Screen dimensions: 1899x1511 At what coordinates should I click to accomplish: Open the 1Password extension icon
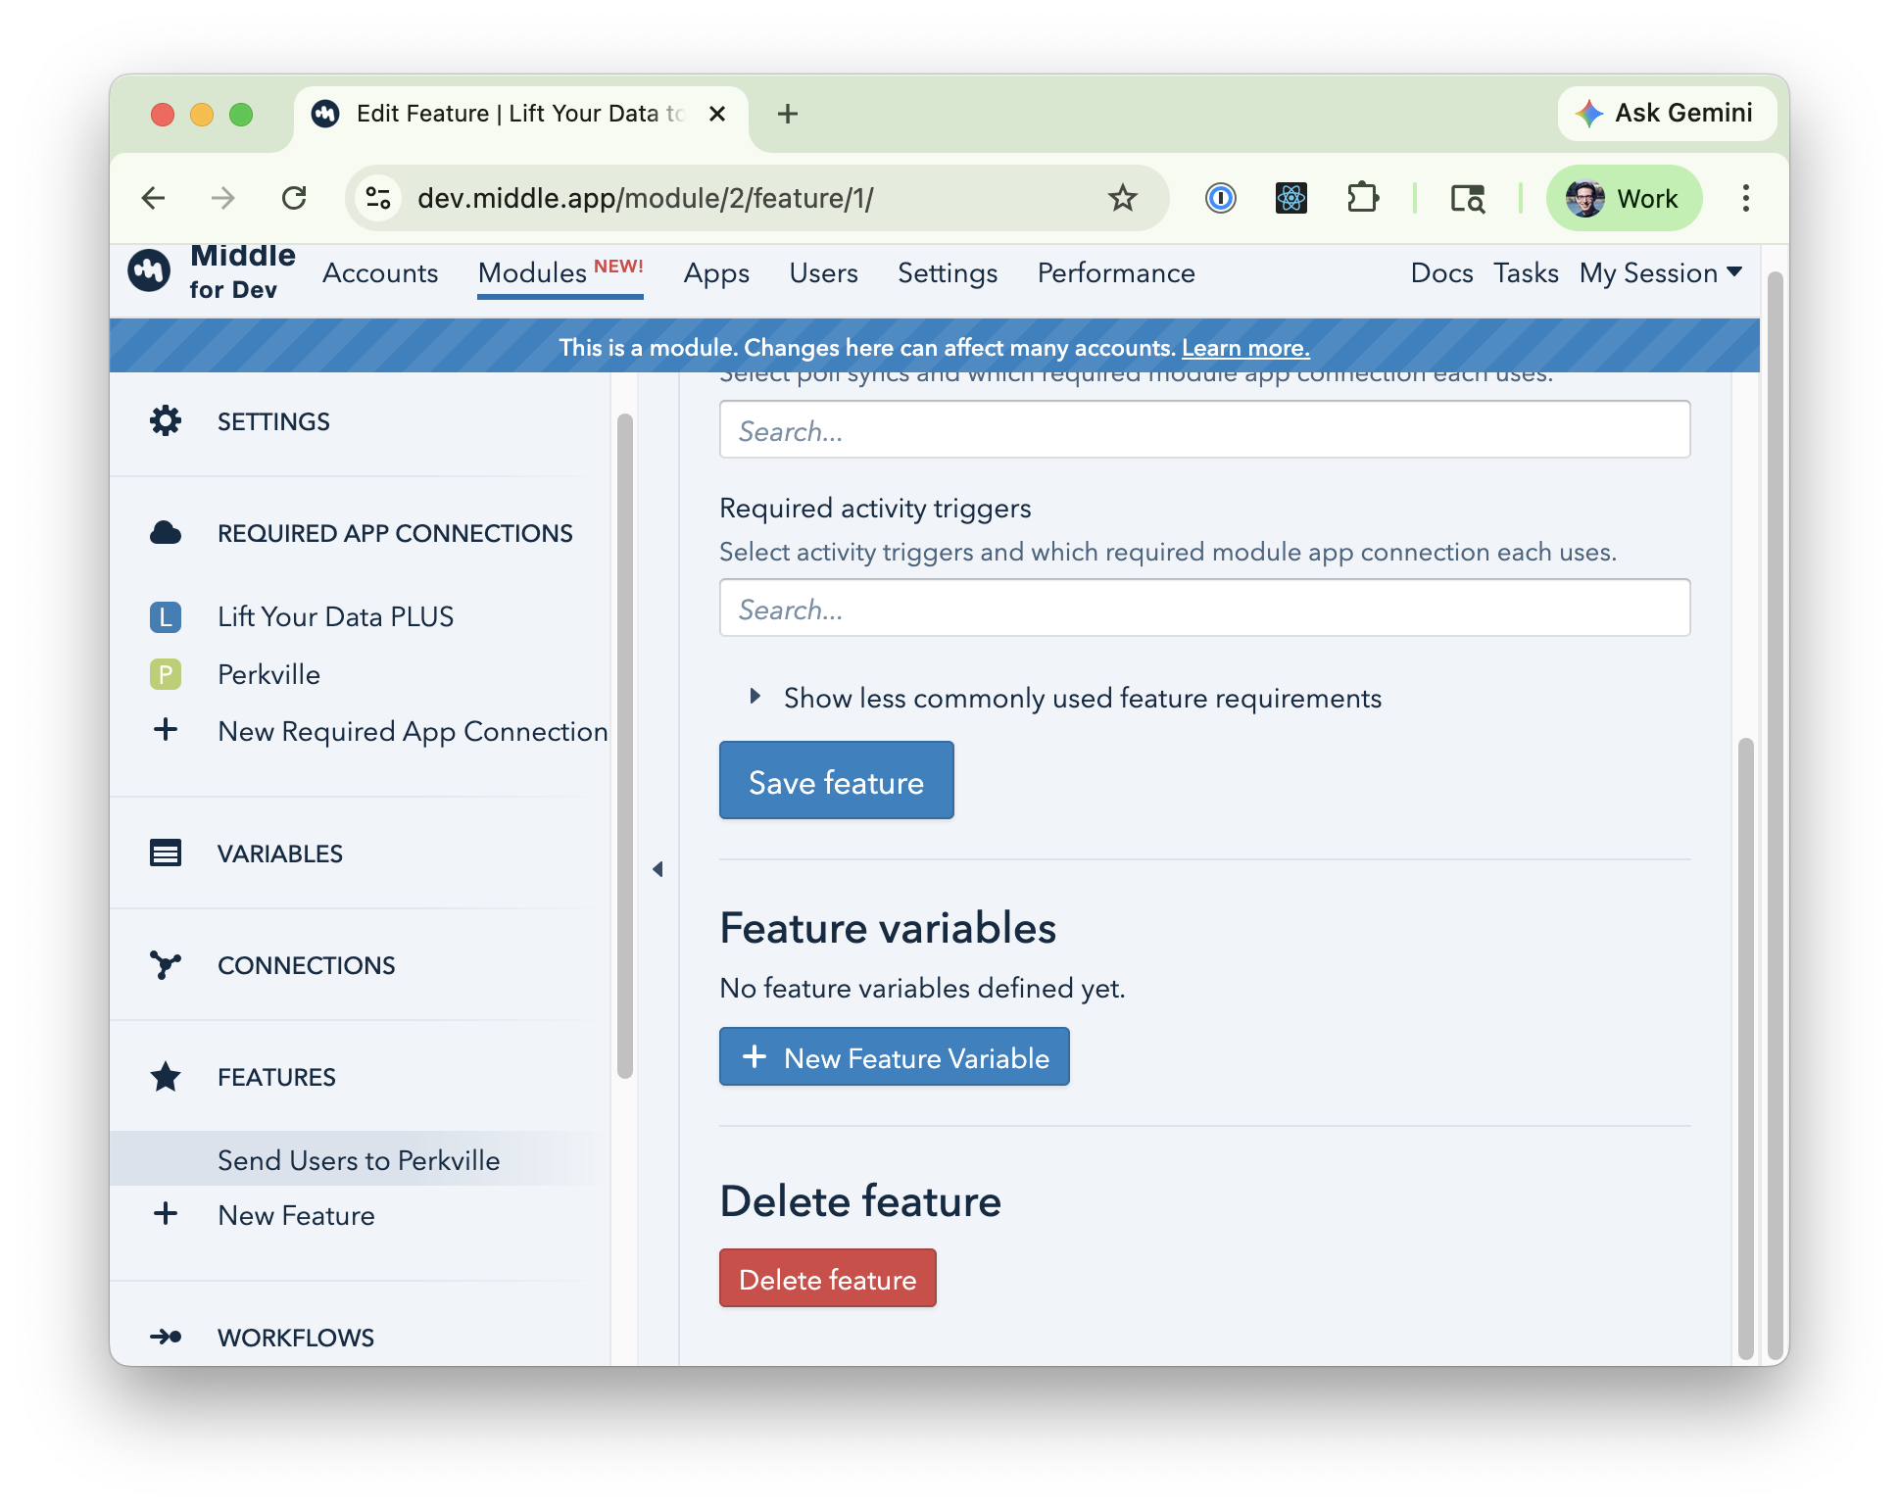click(1220, 198)
